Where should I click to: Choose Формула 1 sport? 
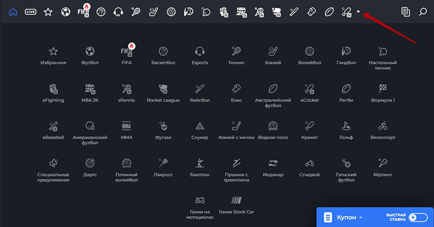382,93
